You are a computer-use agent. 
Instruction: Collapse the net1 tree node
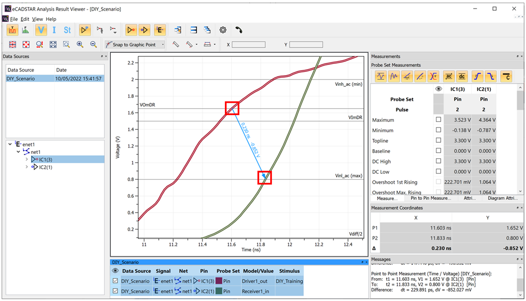pyautogui.click(x=19, y=152)
